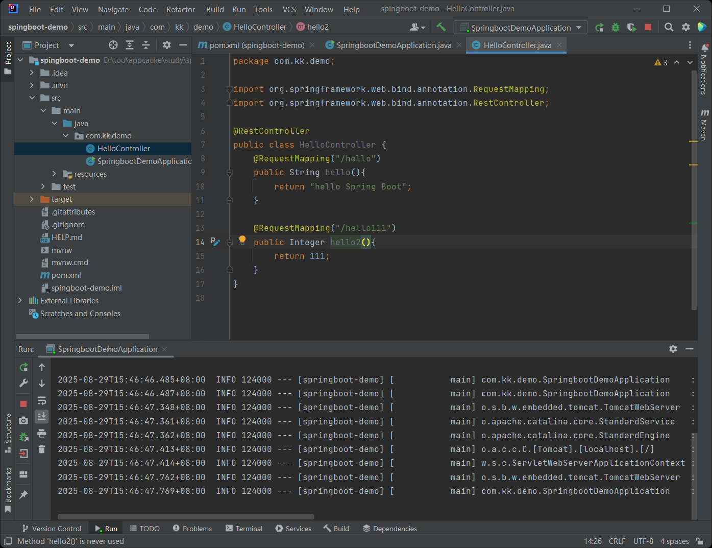712x548 pixels.
Task: Collapse the src folder
Action: point(32,98)
